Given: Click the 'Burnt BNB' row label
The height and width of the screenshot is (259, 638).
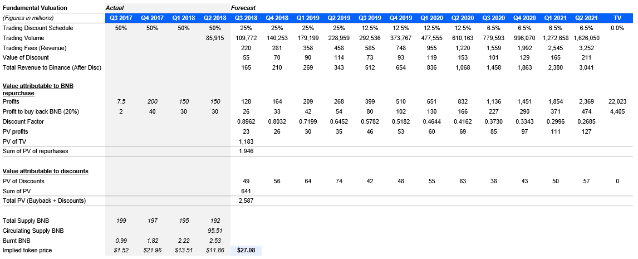Looking at the screenshot, I should click(16, 240).
